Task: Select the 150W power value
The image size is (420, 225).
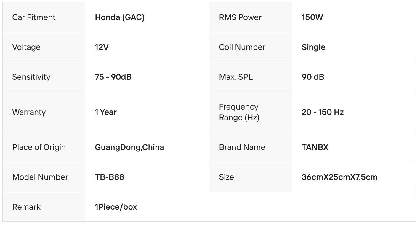Action: 312,17
